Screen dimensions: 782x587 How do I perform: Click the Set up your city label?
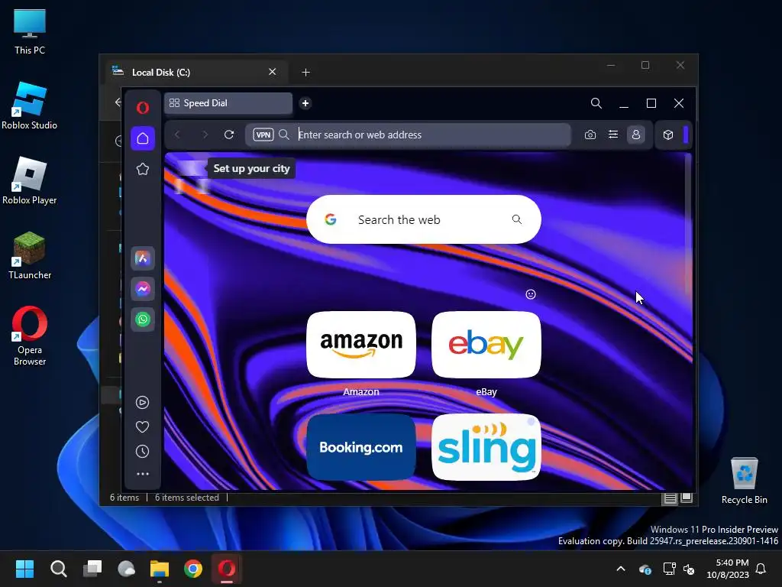tap(251, 169)
